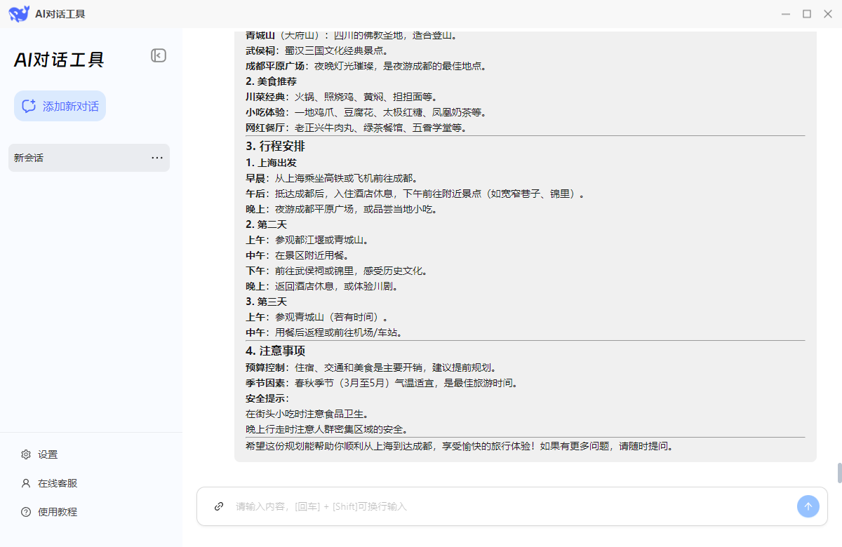842x547 pixels.
Task: Click the 在线客服 person icon
Action: 26,483
